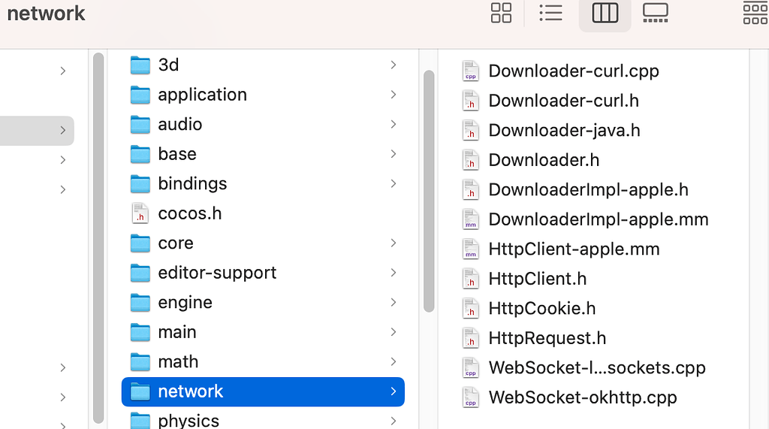
Task: Expand the bindings folder chevron
Action: pos(393,183)
